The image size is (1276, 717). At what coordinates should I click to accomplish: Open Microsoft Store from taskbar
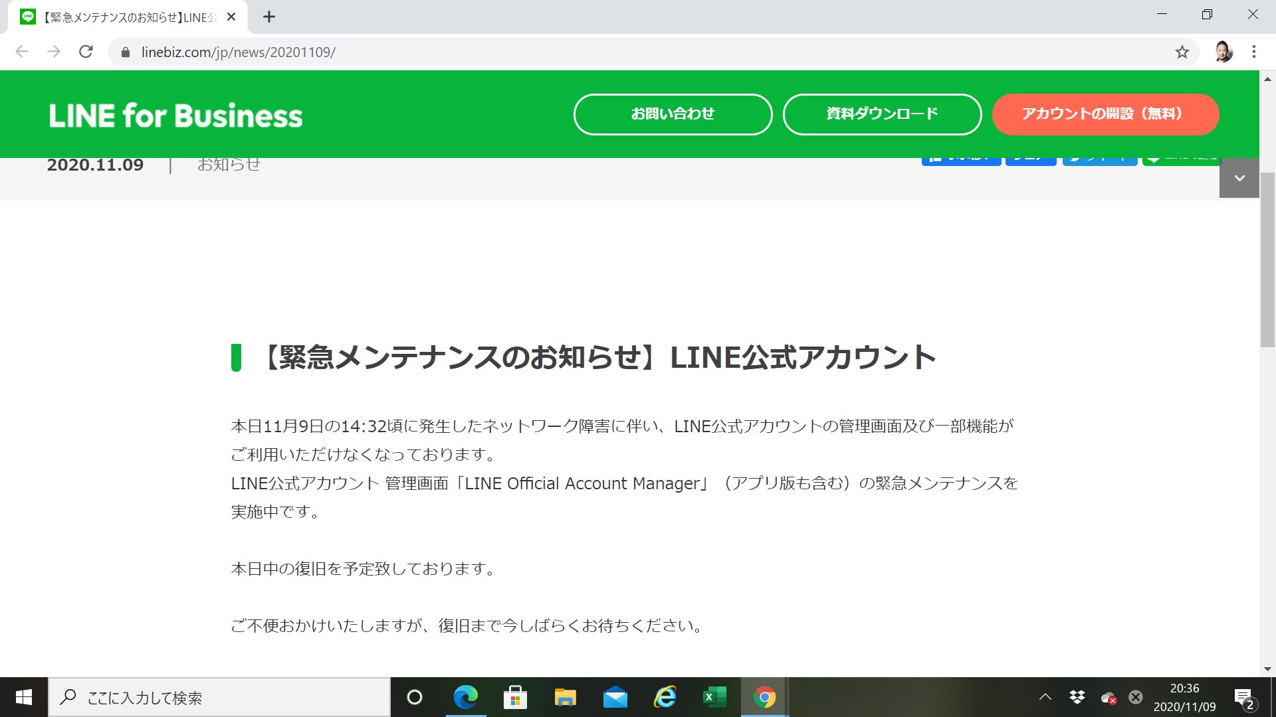[515, 697]
